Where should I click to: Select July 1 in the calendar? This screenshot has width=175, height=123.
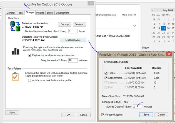pyautogui.click(x=164, y=19)
